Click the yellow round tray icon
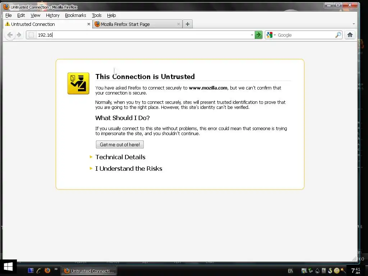Viewport: 368px width, 276px height. pyautogui.click(x=336, y=271)
